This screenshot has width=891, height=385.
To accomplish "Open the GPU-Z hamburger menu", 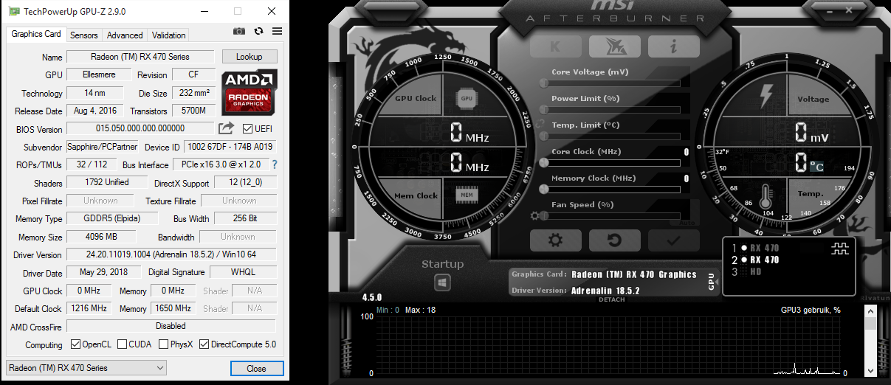I will 278,31.
